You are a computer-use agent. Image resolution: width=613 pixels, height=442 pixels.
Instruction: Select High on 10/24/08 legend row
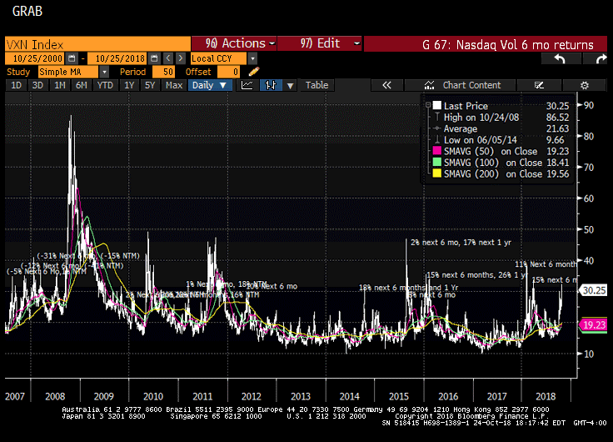point(501,118)
